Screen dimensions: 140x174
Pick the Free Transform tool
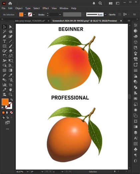click(x=11, y=61)
